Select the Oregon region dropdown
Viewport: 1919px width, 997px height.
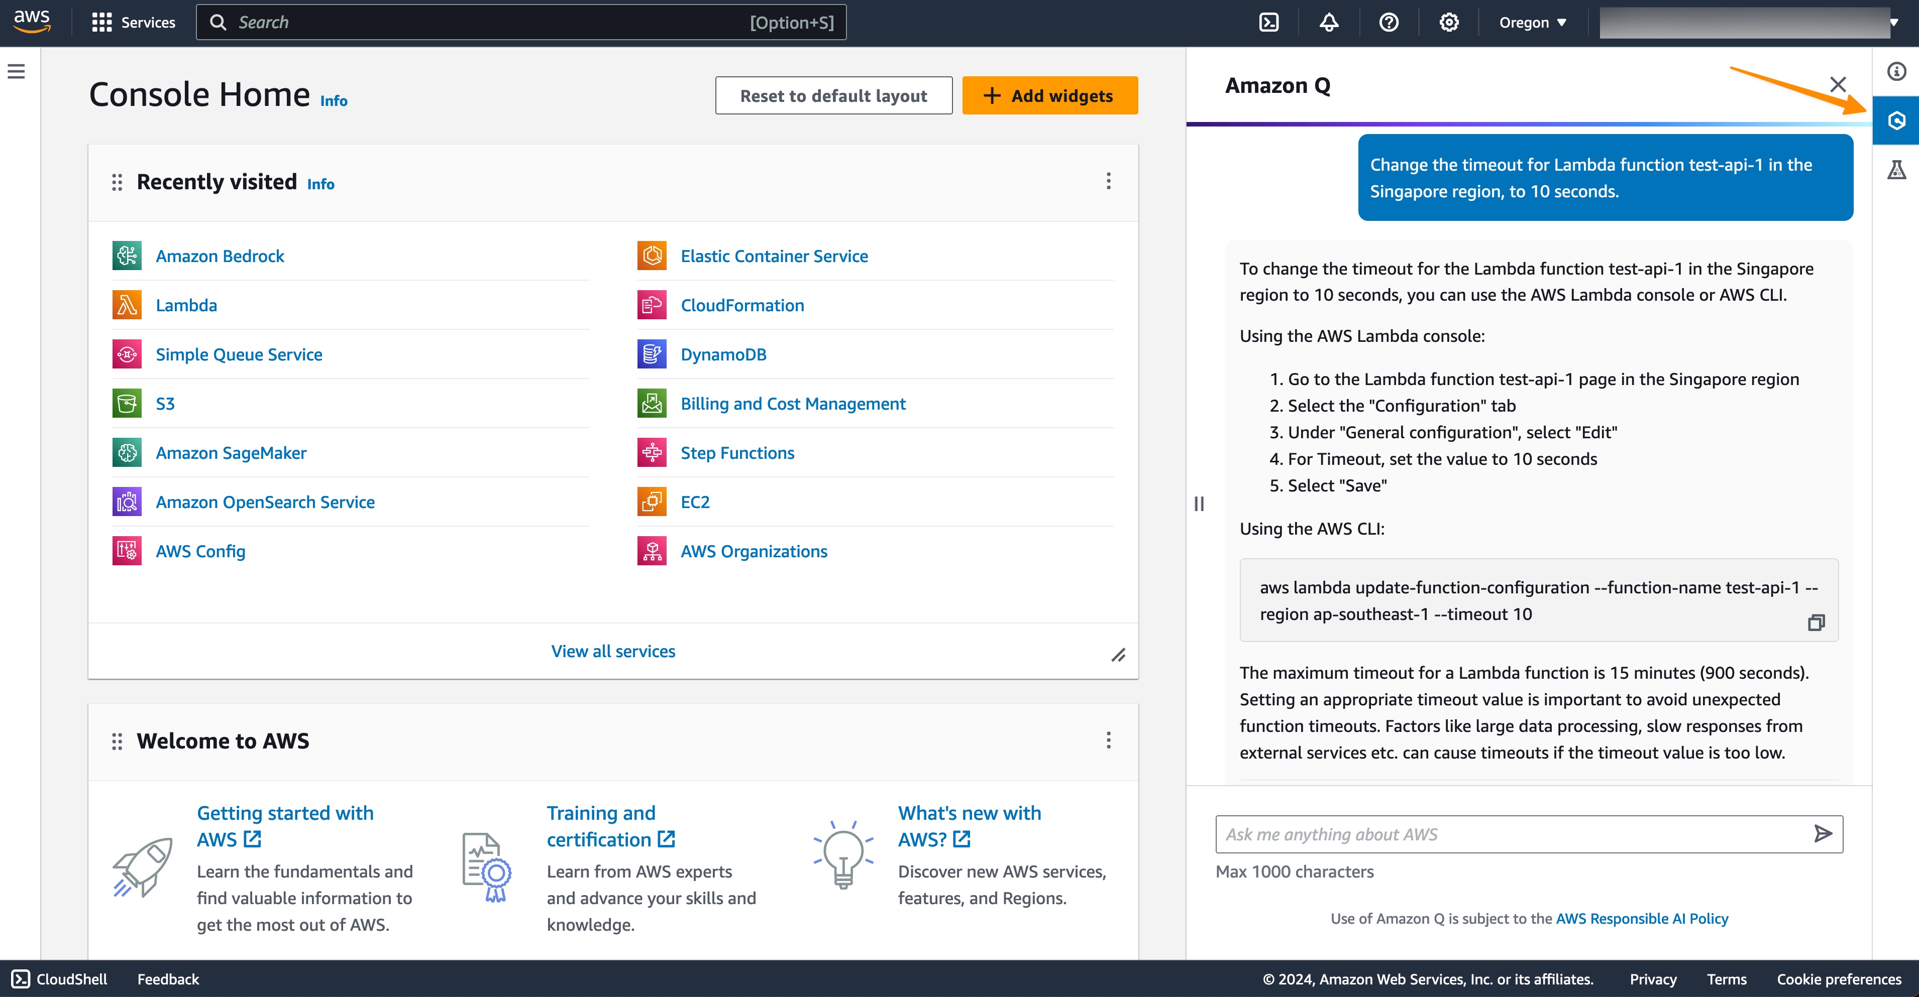tap(1532, 22)
